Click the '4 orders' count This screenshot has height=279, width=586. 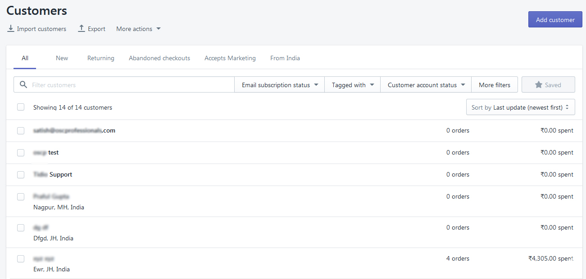point(458,259)
